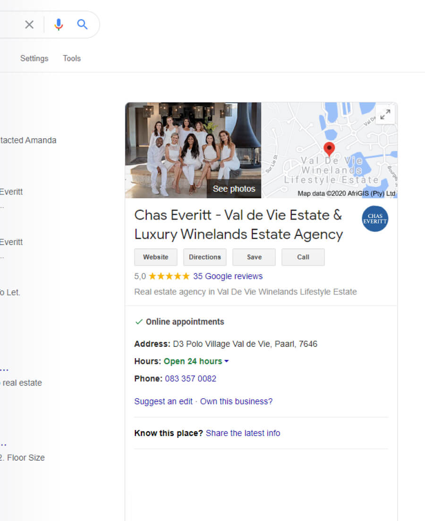Clear the search box with the X icon
The width and height of the screenshot is (425, 521).
(29, 25)
